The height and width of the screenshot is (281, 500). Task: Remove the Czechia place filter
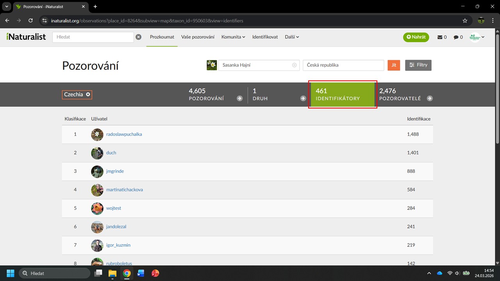pos(88,94)
